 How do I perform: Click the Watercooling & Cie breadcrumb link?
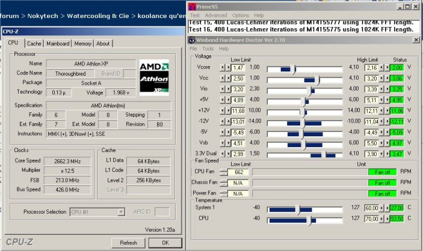[x=97, y=16]
